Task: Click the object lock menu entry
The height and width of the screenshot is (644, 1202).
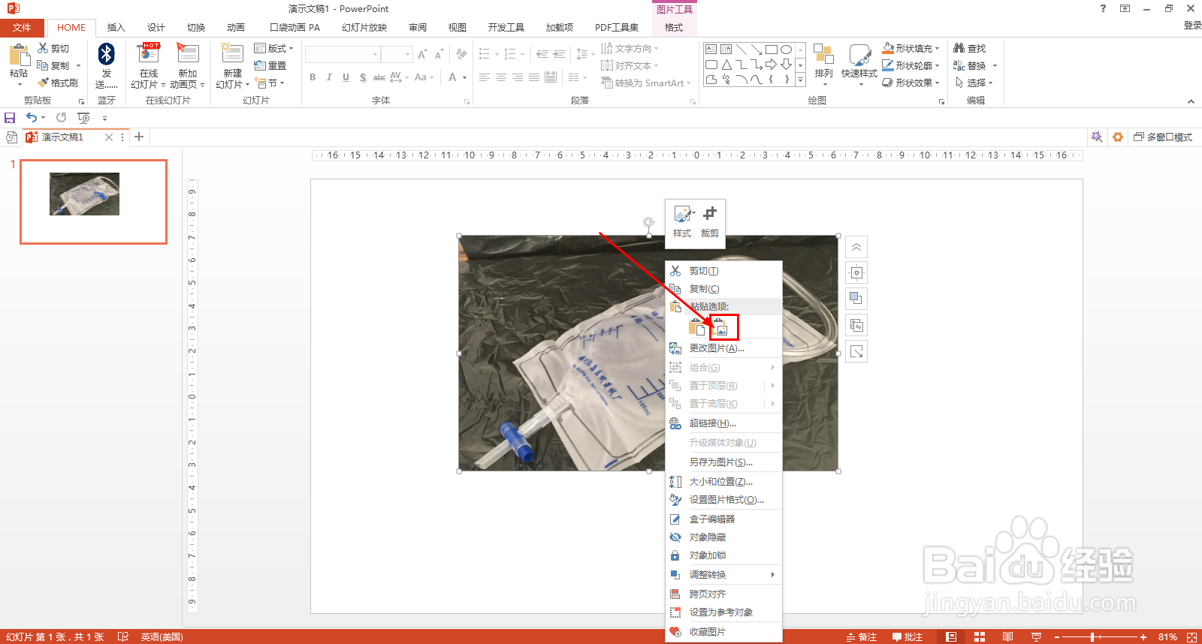Action: (x=723, y=555)
